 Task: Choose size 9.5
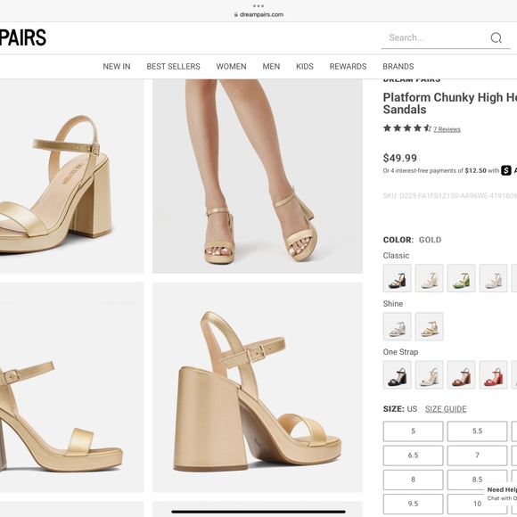pos(413,504)
